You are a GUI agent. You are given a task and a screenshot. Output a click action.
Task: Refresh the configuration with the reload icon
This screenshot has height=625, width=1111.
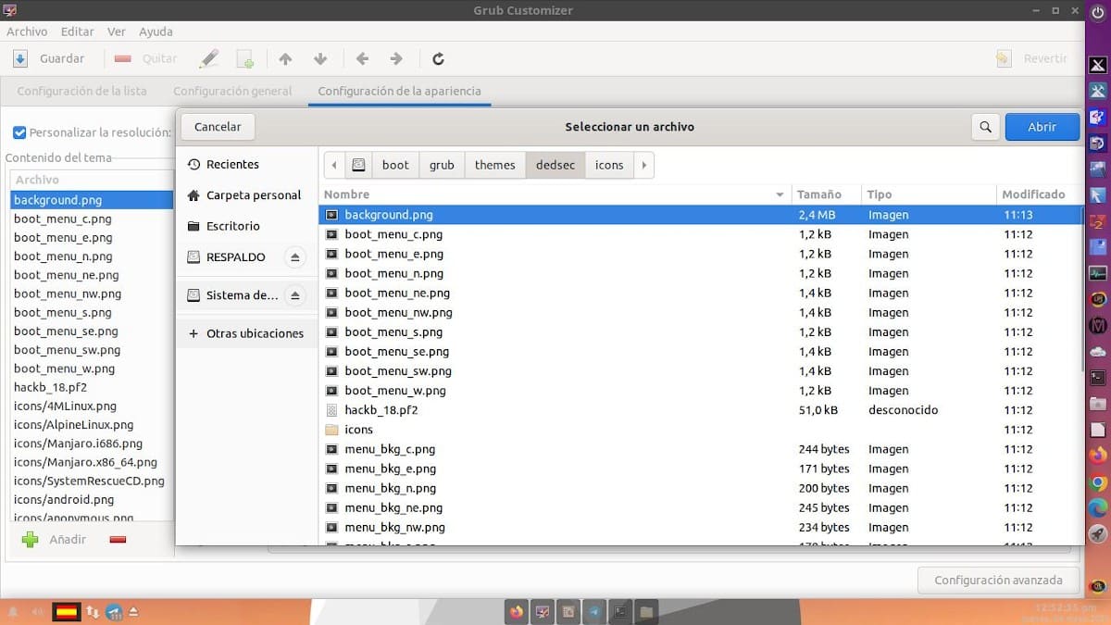point(438,58)
